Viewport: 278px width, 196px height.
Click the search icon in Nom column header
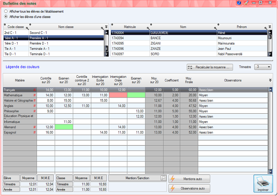coord(216,28)
